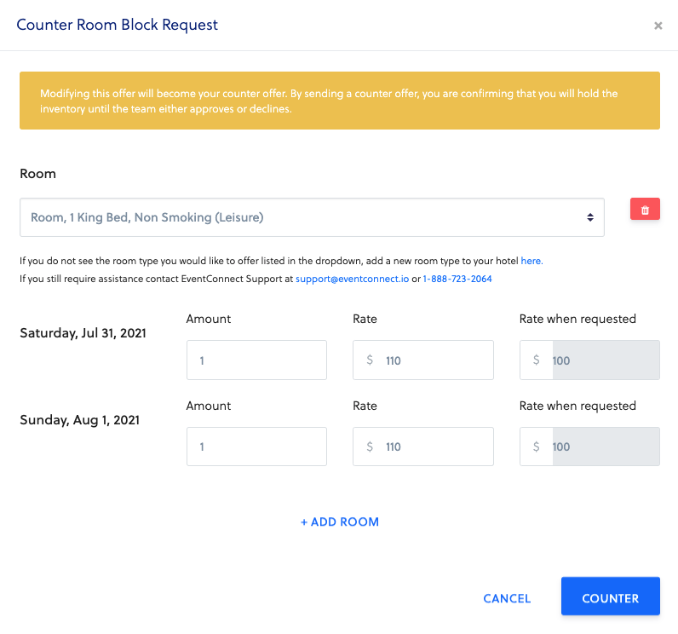Click Sunday's disabled Rate when requested field
Screen dimensions: 678x634
tap(605, 447)
